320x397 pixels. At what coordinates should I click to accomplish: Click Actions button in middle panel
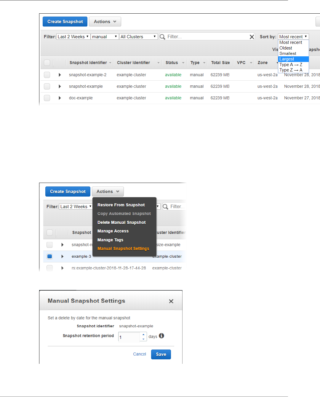click(x=108, y=192)
